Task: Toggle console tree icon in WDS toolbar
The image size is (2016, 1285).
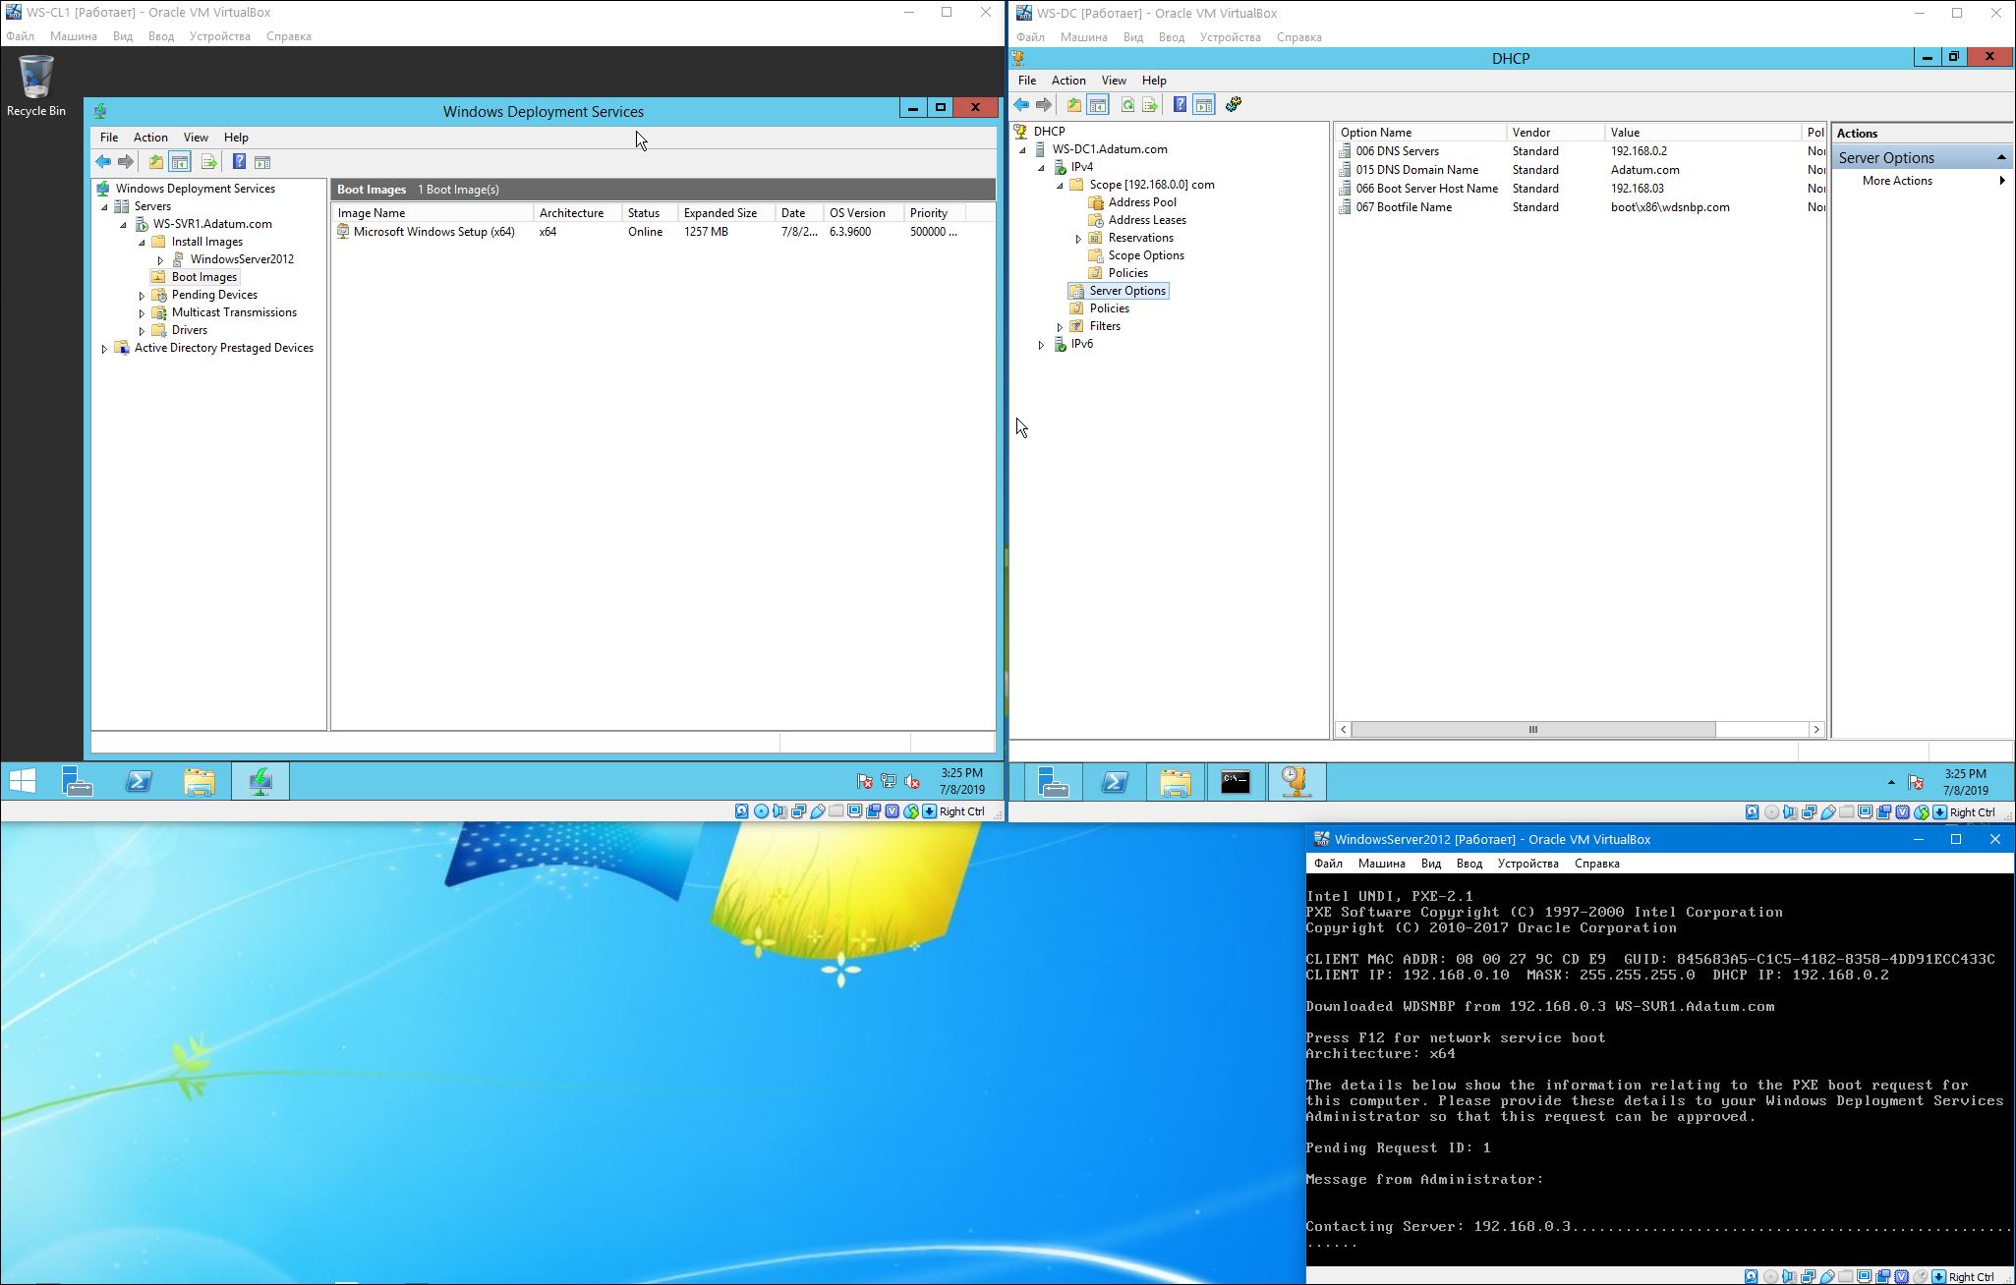Action: click(180, 162)
